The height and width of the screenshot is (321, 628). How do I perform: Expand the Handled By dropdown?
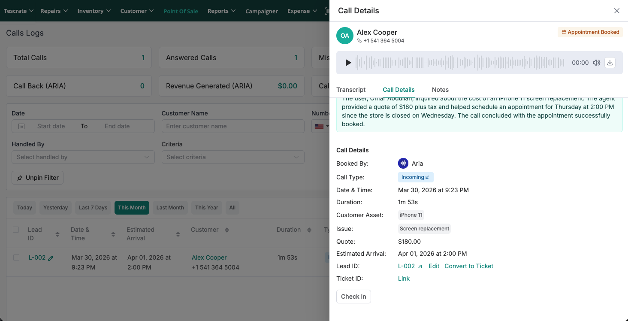point(83,157)
